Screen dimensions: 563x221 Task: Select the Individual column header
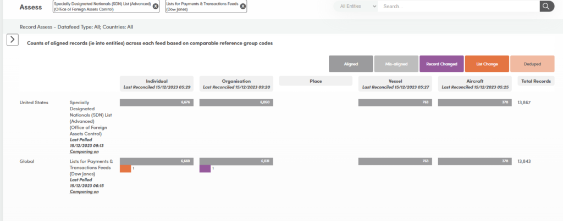[x=157, y=83]
